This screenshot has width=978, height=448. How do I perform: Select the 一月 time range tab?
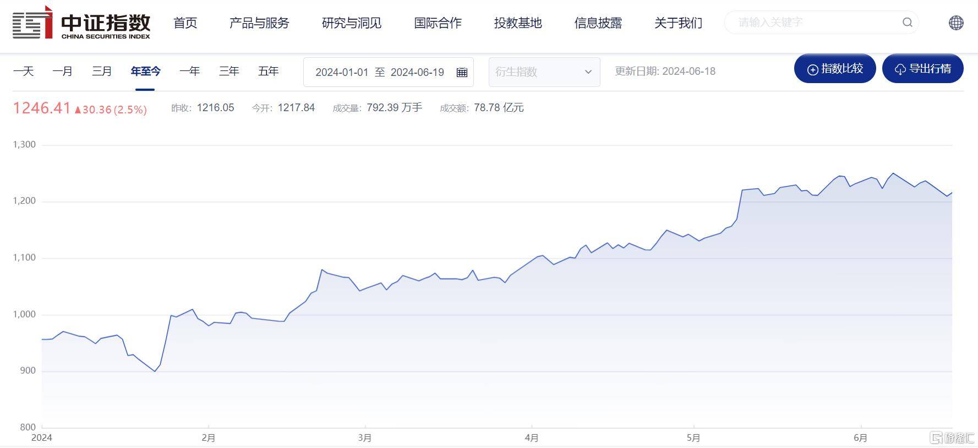tap(63, 71)
